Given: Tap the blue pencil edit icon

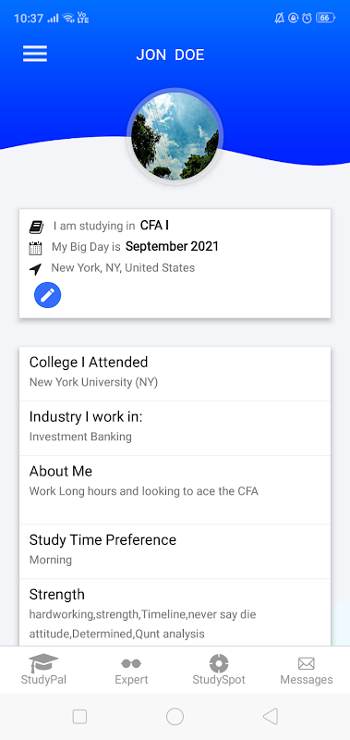Looking at the screenshot, I should pos(48,295).
